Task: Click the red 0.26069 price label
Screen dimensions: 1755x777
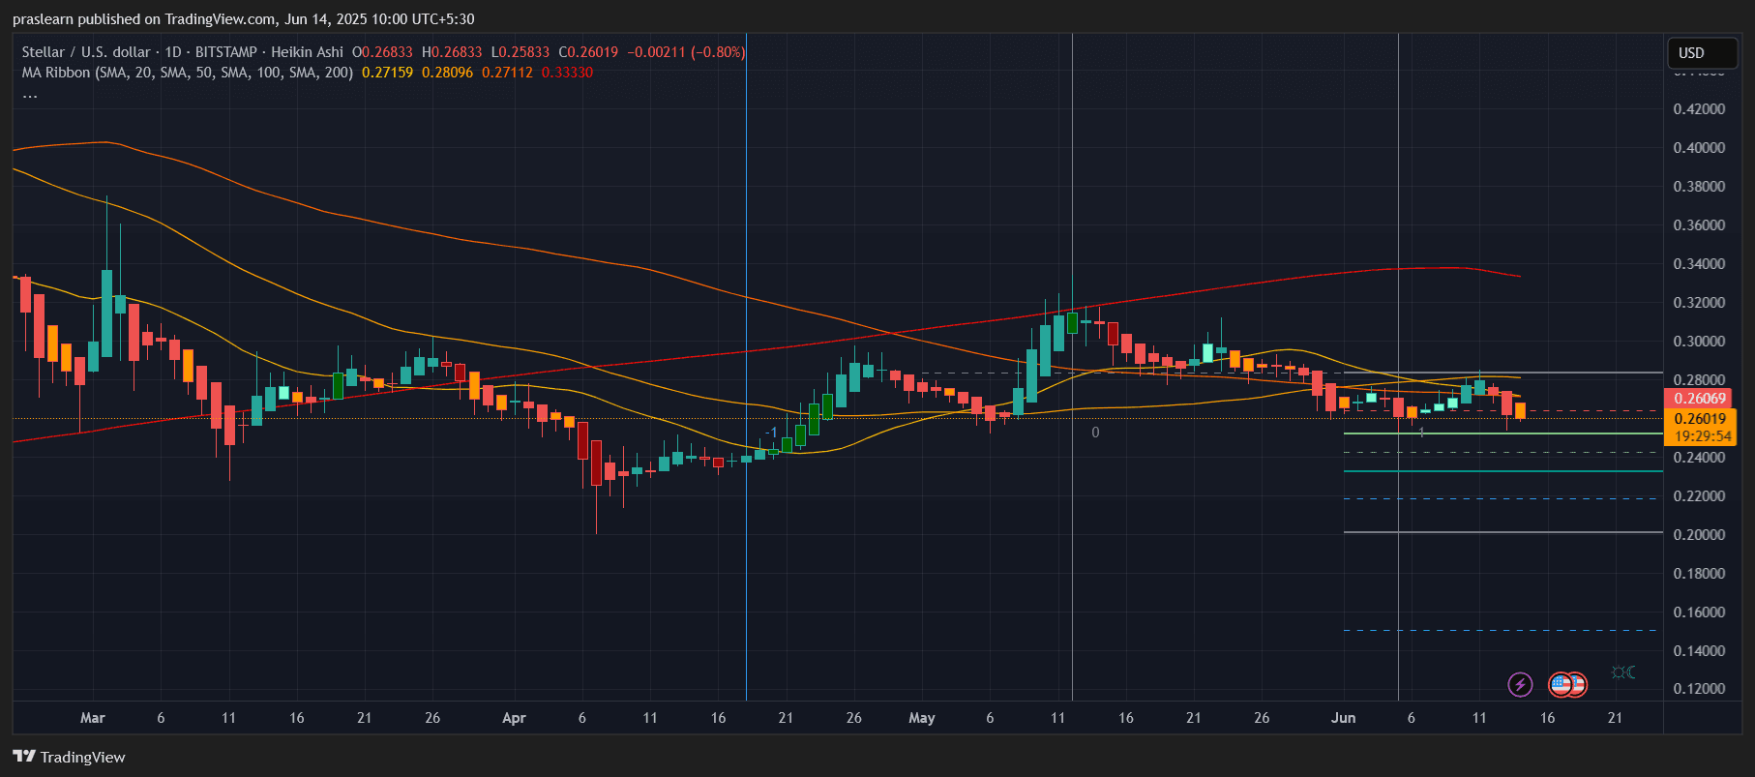Action: [x=1699, y=399]
